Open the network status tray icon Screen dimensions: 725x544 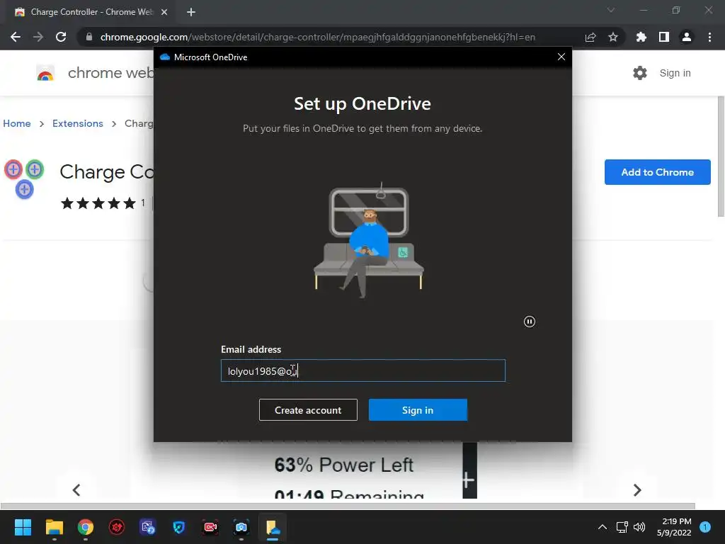pyautogui.click(x=622, y=527)
